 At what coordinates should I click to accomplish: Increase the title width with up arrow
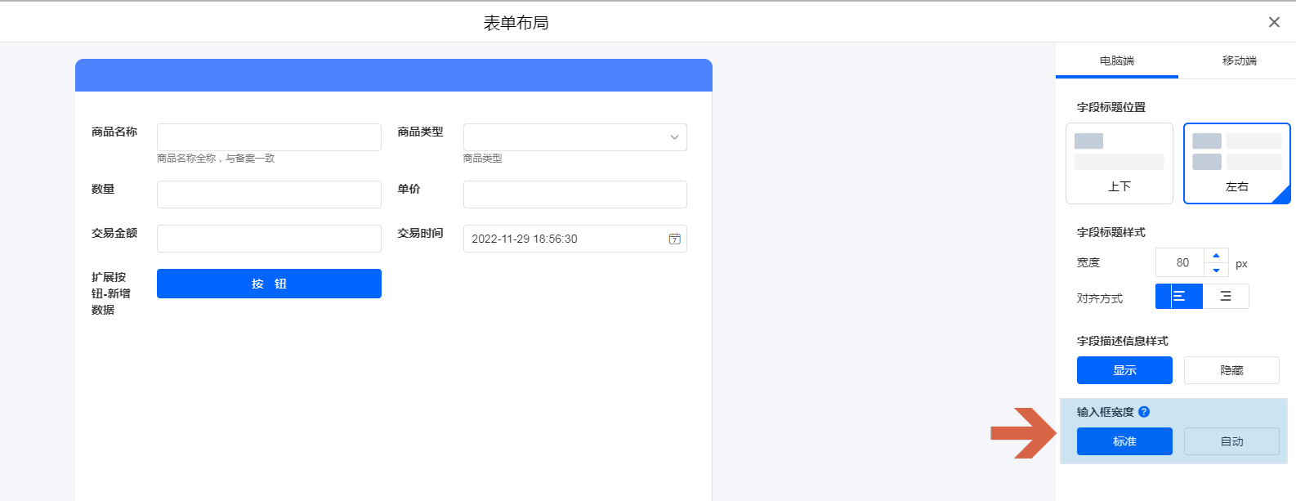click(x=1216, y=256)
